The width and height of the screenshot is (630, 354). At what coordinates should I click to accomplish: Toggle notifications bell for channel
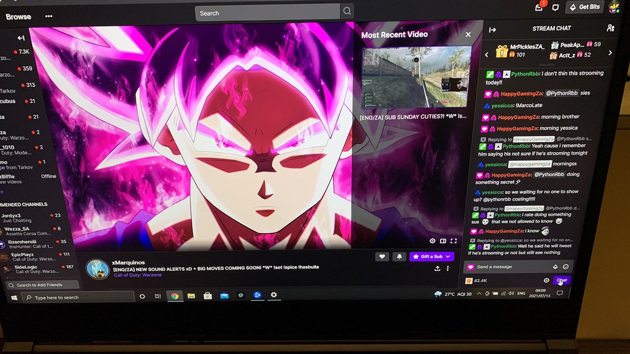(x=400, y=256)
